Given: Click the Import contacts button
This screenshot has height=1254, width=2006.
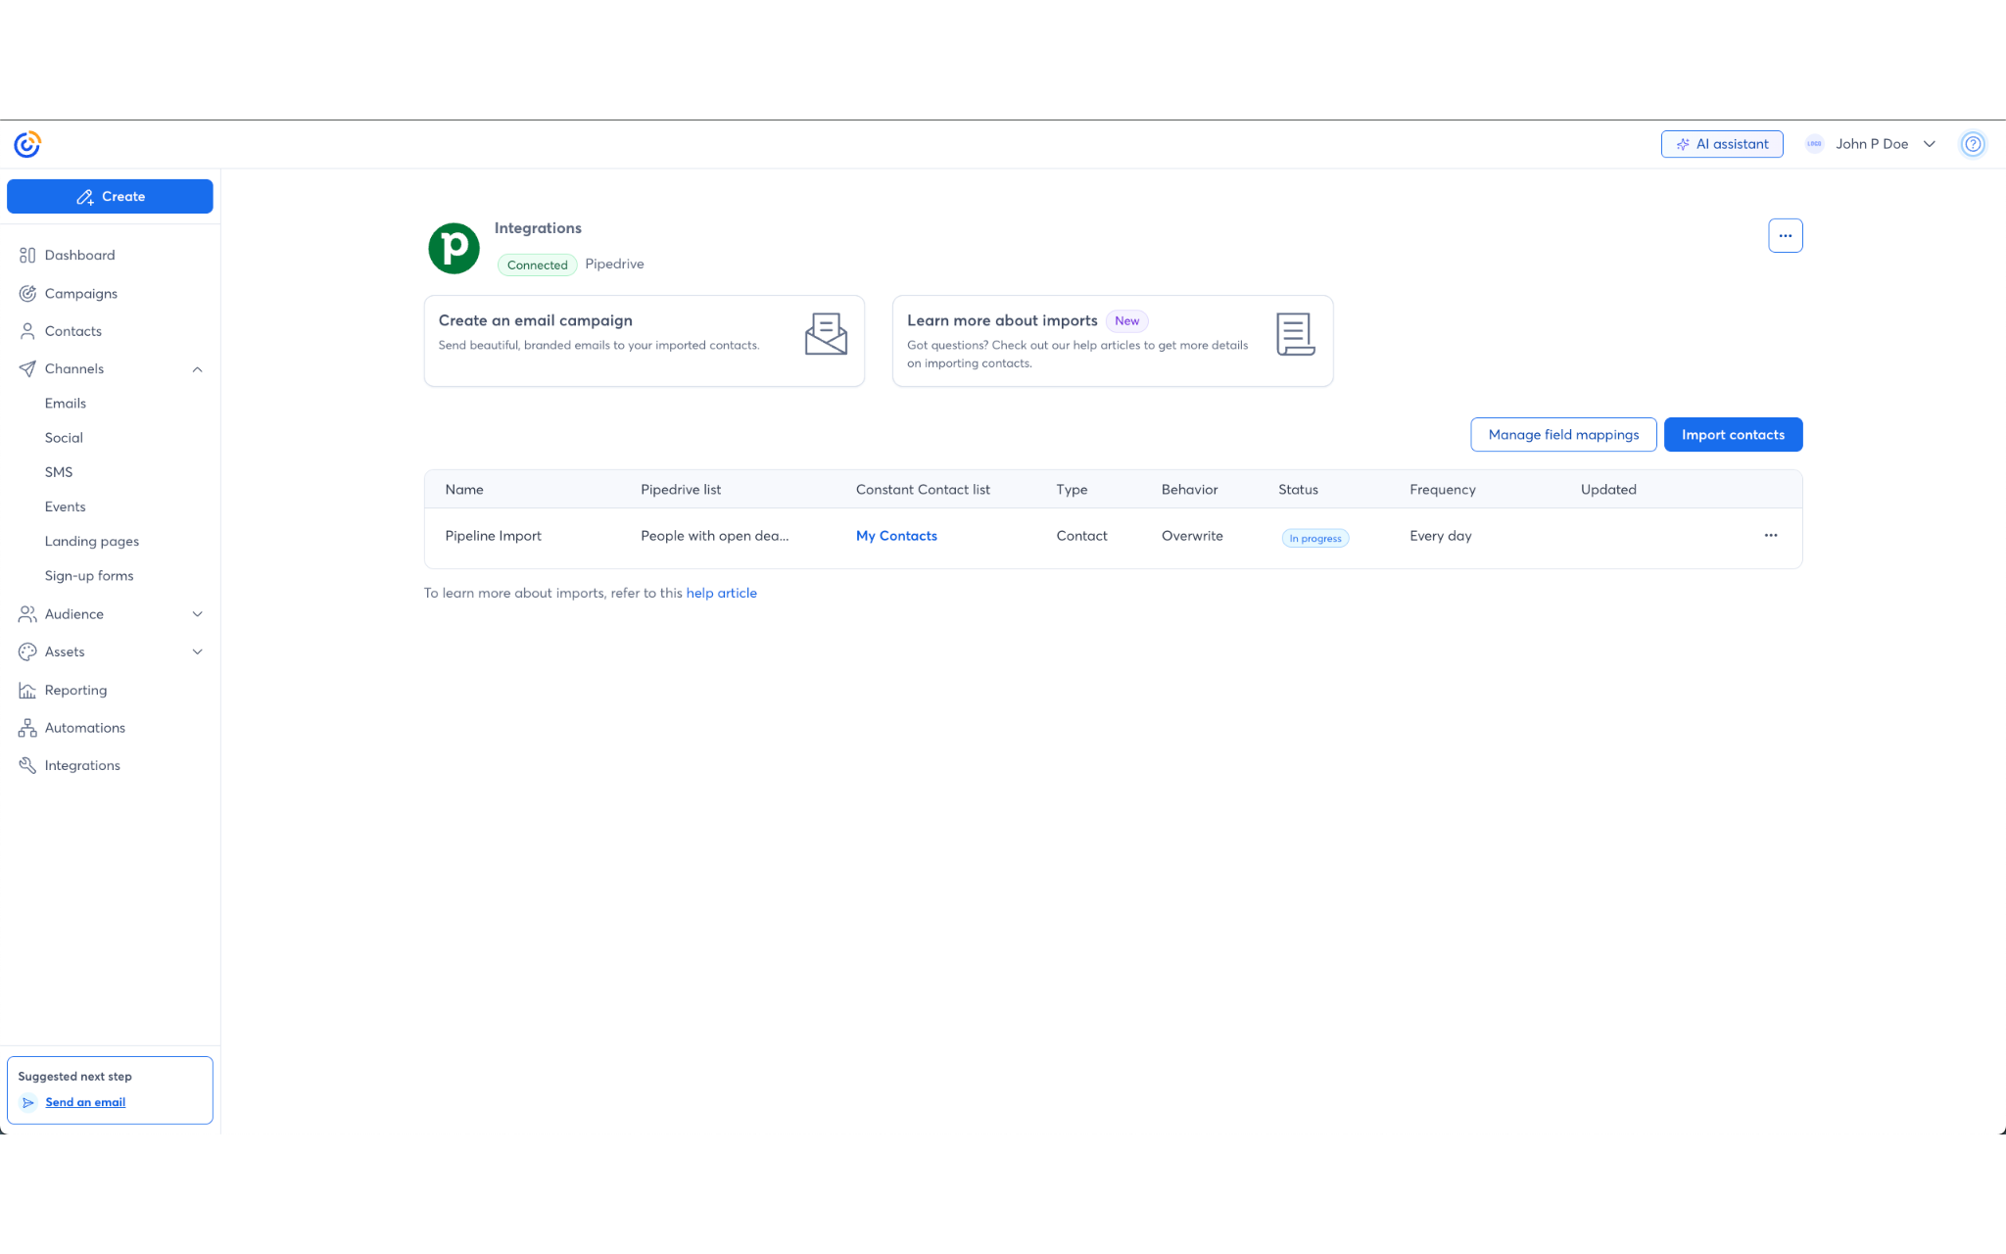Looking at the screenshot, I should (x=1733, y=434).
